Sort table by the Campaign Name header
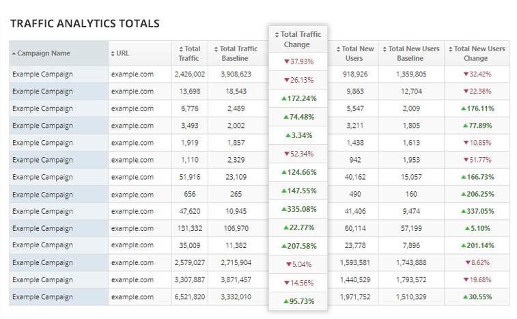This screenshot has height=319, width=517. (x=44, y=53)
